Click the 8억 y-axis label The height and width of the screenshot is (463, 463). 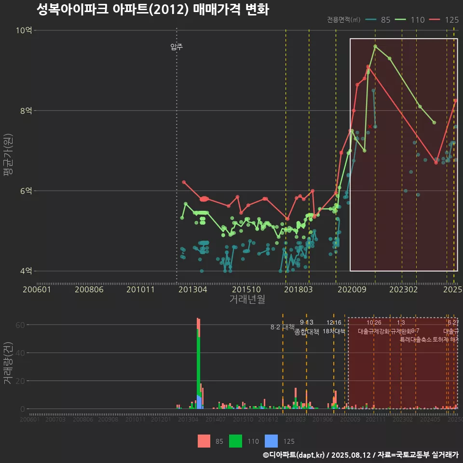(26, 110)
